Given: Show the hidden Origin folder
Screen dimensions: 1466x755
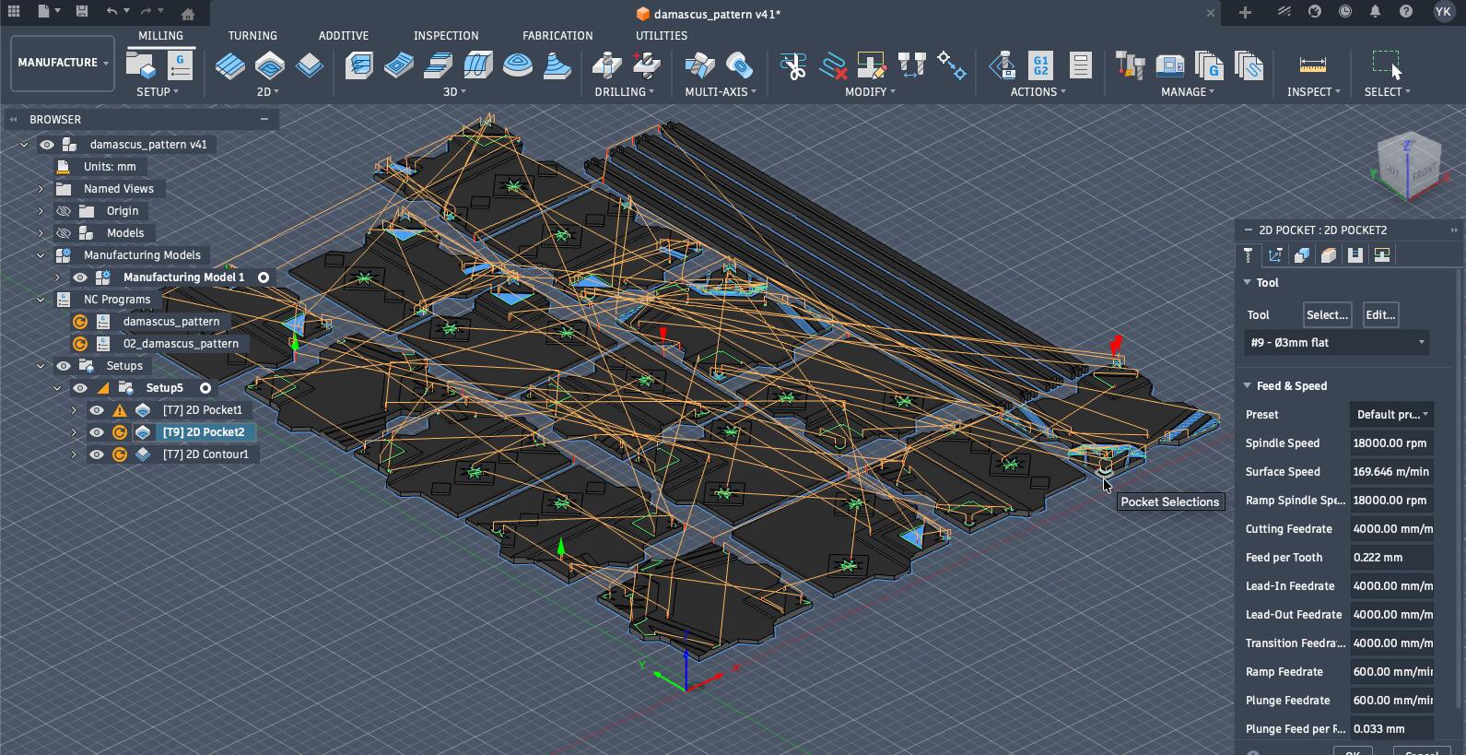Looking at the screenshot, I should click(x=64, y=211).
